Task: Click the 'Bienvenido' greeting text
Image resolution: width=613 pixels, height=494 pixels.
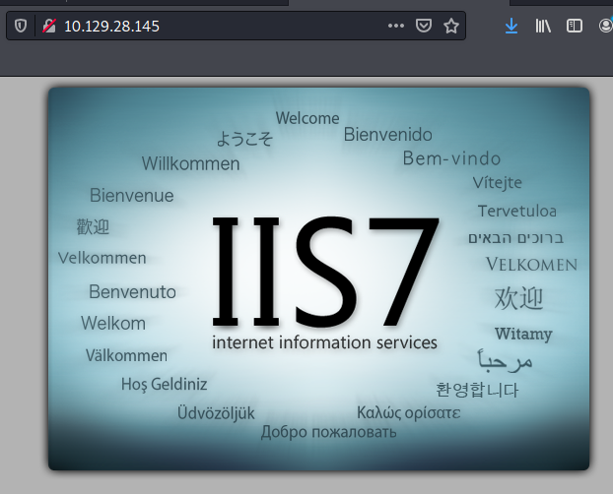Action: pos(387,135)
